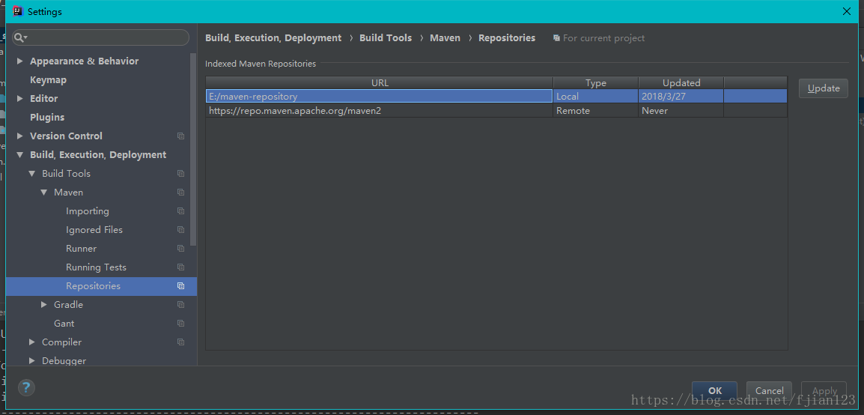
Task: Expand the Editor settings section
Action: 19,99
